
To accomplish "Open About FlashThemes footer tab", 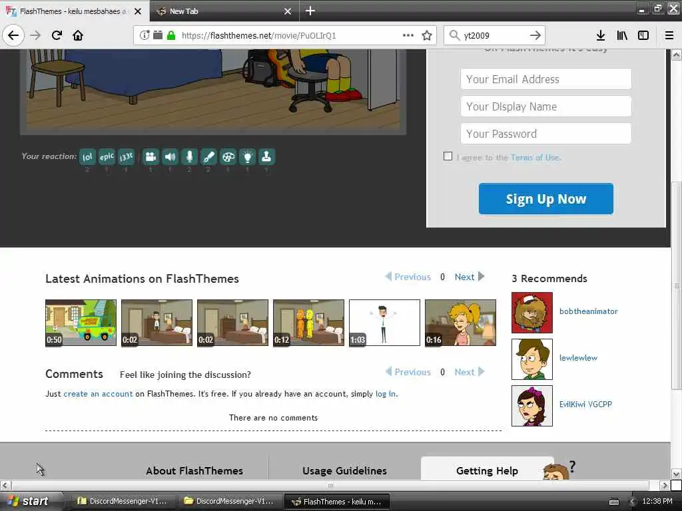I will click(194, 470).
